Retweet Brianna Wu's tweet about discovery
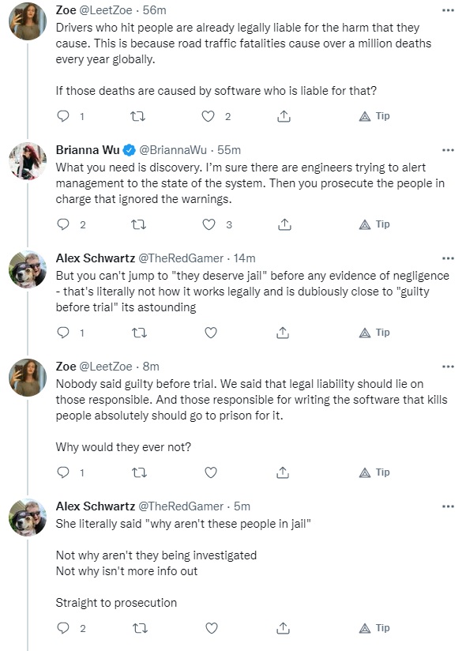 (138, 224)
